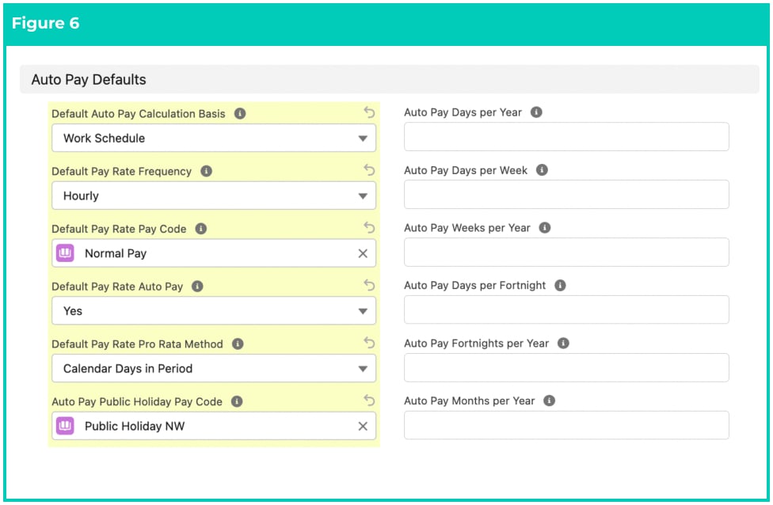Screen dimensions: 773x505
Task: Click the purple pay code icon beside Public Holiday NW
Action: (65, 426)
